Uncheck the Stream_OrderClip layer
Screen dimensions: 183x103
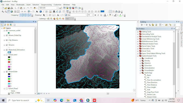(x=7, y=35)
